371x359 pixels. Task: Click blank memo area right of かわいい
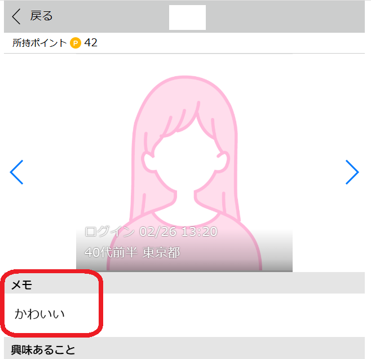(233, 315)
